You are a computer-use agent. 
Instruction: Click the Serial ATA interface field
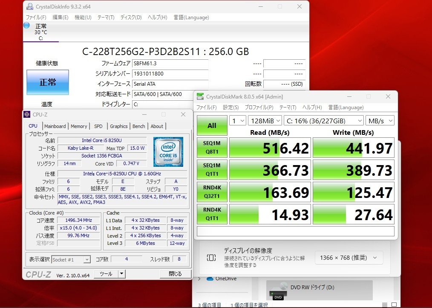tap(170, 84)
